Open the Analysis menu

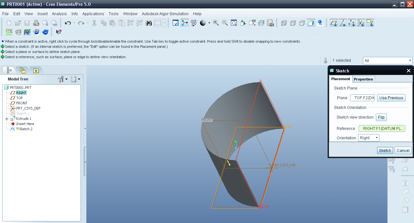pyautogui.click(x=59, y=14)
